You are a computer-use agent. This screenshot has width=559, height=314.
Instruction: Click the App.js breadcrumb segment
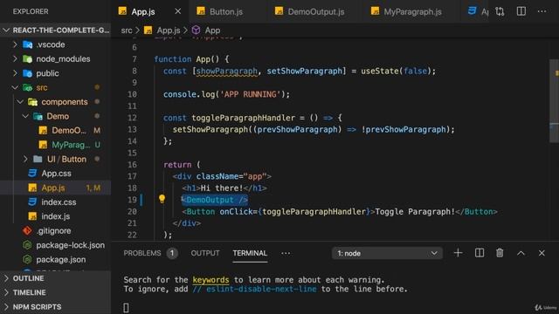[x=169, y=31]
